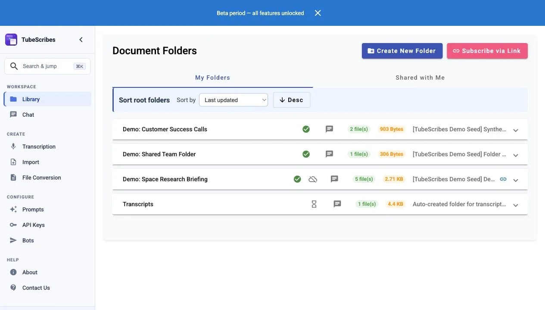
Task: Click the ⌘K shortcut badge
Action: pyautogui.click(x=79, y=66)
